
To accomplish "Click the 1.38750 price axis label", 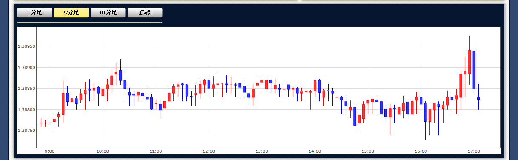I will 26,131.
